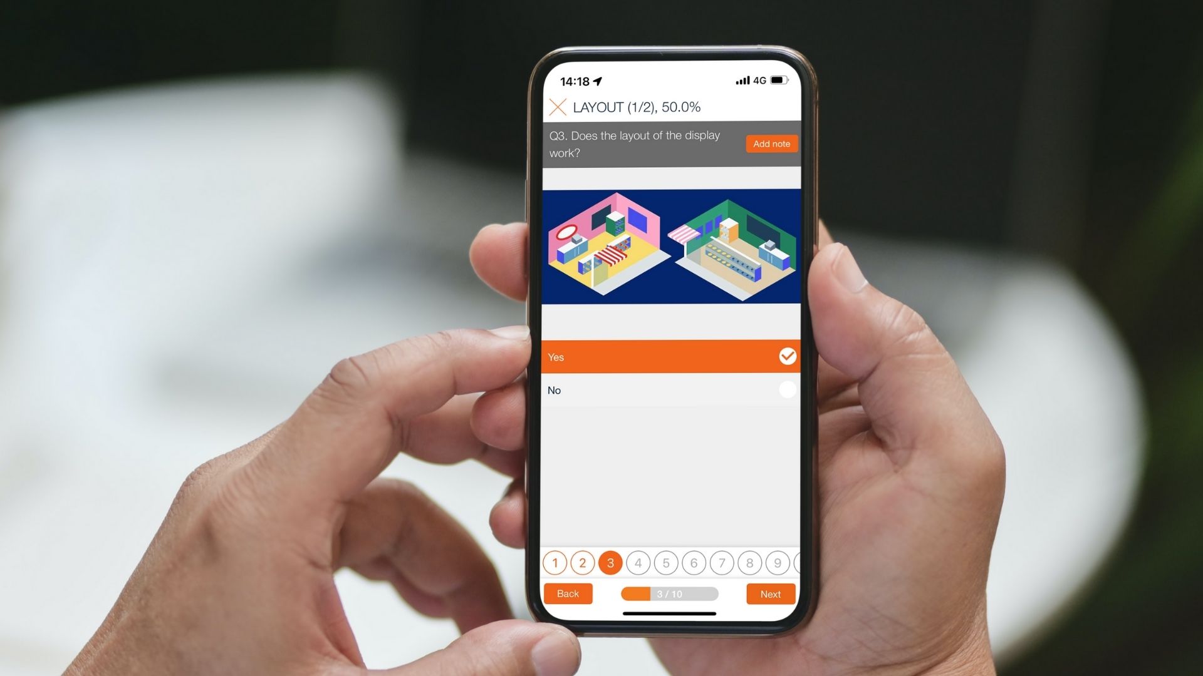Viewport: 1203px width, 676px height.
Task: Select question 6 navigation dot
Action: [693, 562]
